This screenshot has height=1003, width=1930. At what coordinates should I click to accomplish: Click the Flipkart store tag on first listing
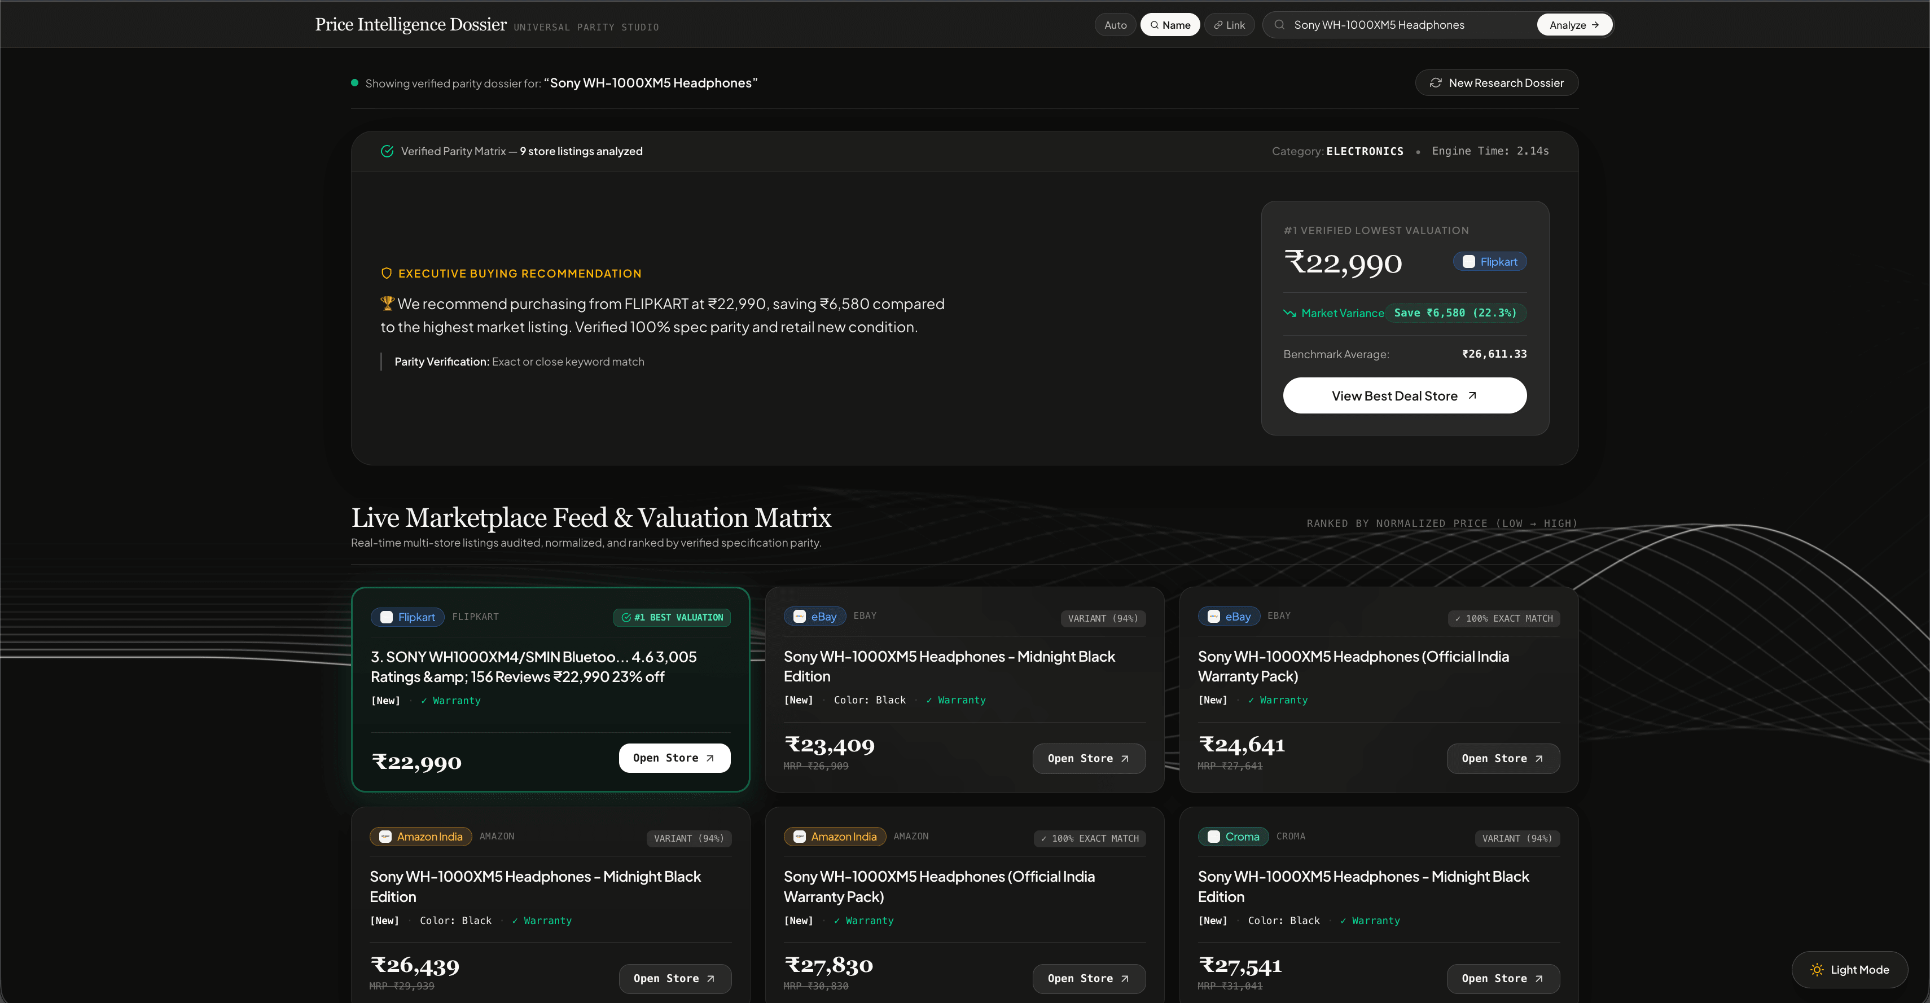[x=407, y=617]
